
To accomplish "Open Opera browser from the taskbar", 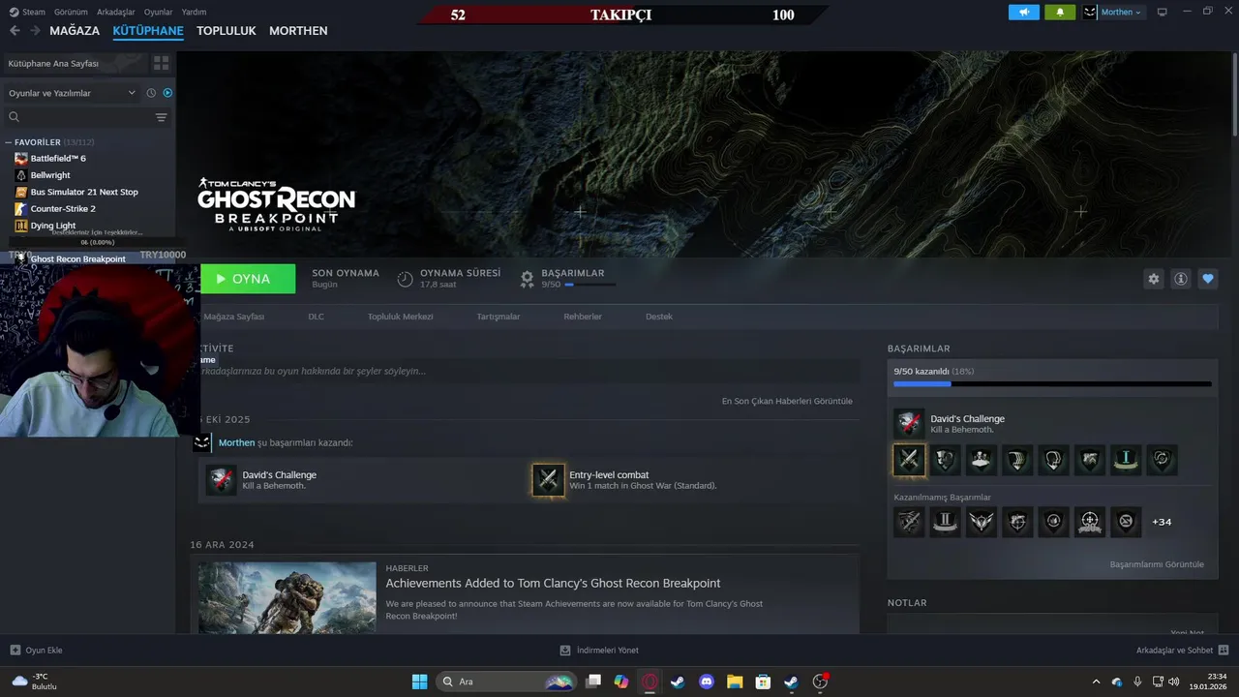I will [650, 682].
